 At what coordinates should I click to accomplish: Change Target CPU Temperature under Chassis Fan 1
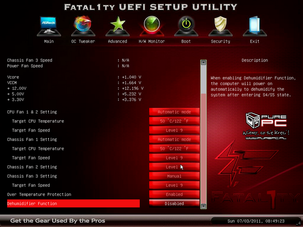click(x=174, y=148)
